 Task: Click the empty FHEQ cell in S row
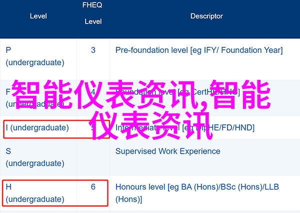click(93, 157)
